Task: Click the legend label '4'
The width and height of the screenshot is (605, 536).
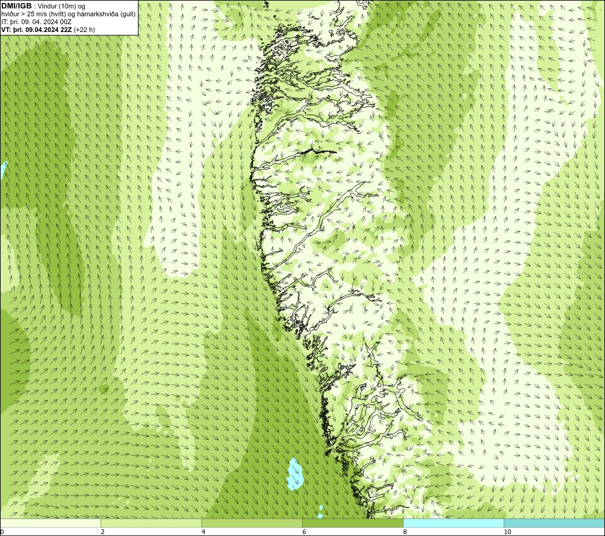Action: (x=203, y=532)
